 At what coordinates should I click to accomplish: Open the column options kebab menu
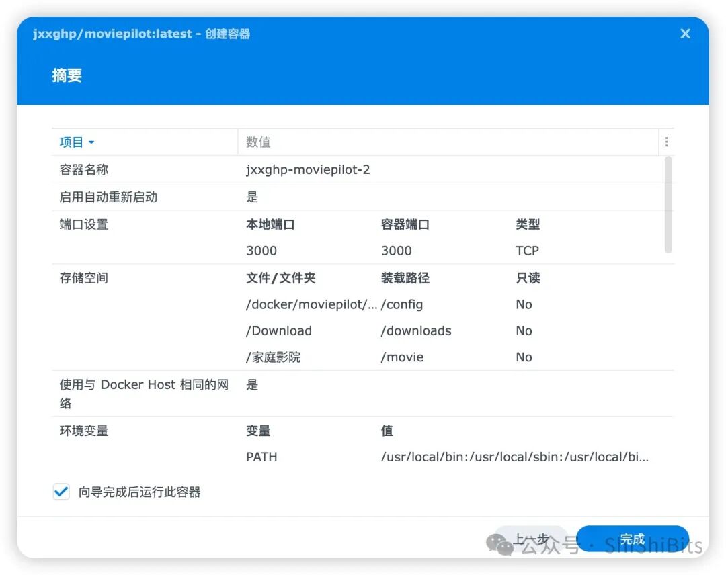pos(666,142)
